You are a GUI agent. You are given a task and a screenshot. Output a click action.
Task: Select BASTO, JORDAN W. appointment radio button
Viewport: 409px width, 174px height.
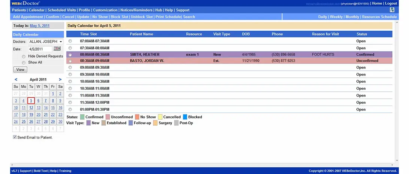click(x=70, y=61)
